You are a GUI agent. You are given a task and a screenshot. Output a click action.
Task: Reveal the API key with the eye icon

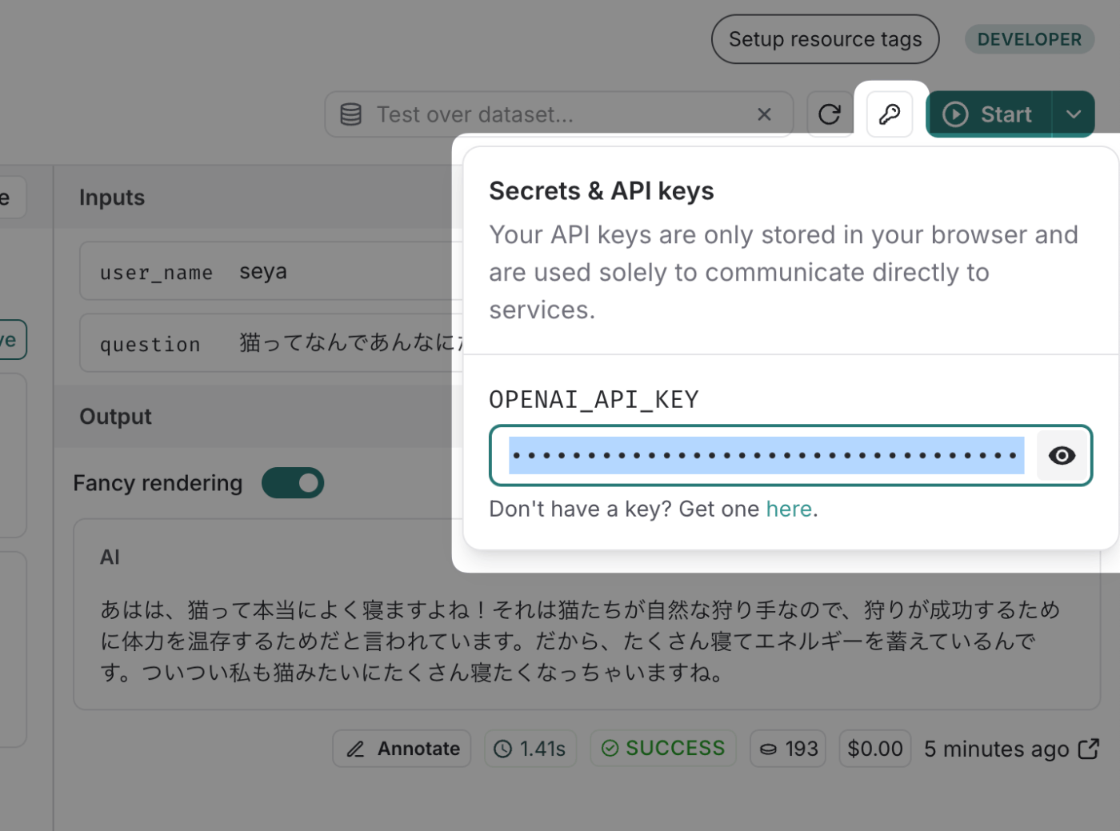[x=1062, y=455]
